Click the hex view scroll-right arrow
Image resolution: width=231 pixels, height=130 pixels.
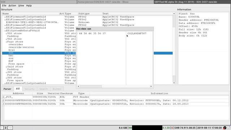coord(151,86)
